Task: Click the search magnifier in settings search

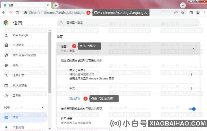Action: 61,22
